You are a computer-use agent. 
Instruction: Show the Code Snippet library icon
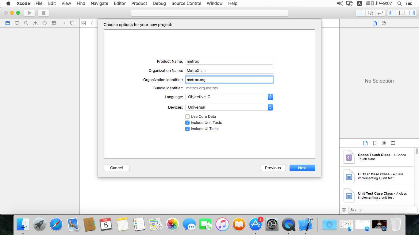click(375, 143)
